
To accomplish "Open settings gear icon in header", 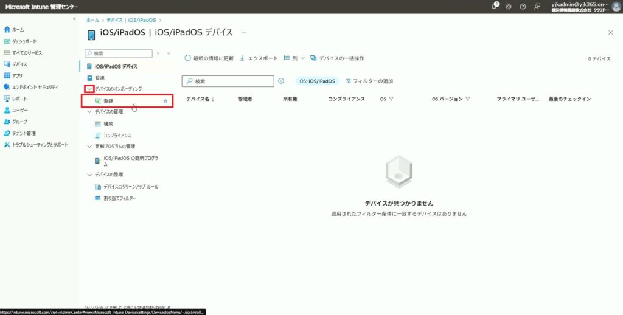I will [x=508, y=6].
